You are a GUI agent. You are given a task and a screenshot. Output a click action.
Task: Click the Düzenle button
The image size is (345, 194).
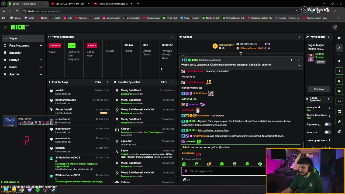319,89
